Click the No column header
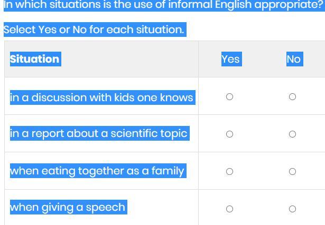 (293, 59)
